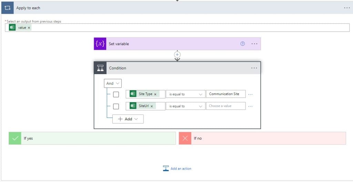Open Condition card ellipsis menu

tap(254, 68)
